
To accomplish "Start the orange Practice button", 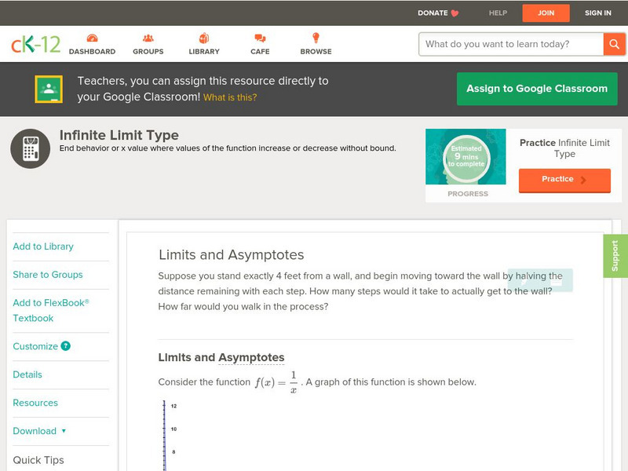I will click(564, 180).
